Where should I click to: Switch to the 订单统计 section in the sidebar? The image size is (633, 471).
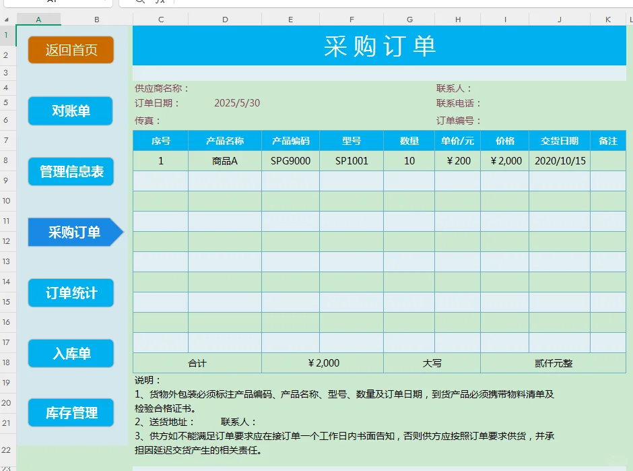click(71, 292)
